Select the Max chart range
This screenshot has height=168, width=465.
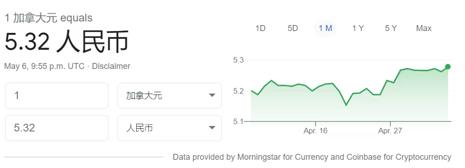pos(424,28)
